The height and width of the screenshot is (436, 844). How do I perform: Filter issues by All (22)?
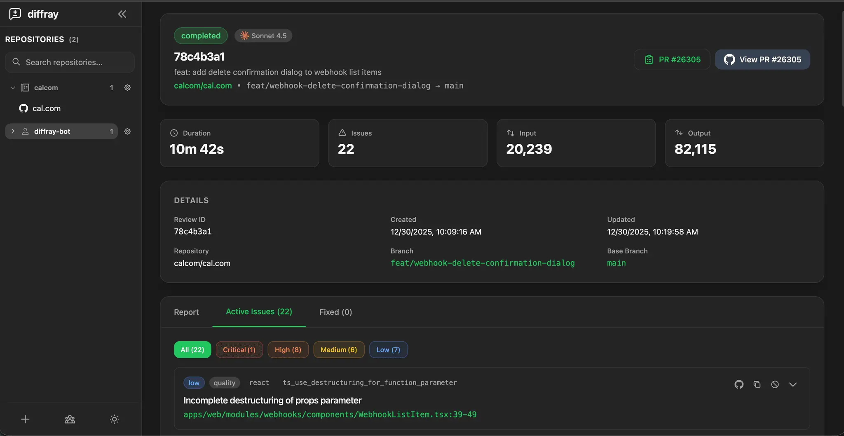point(192,349)
